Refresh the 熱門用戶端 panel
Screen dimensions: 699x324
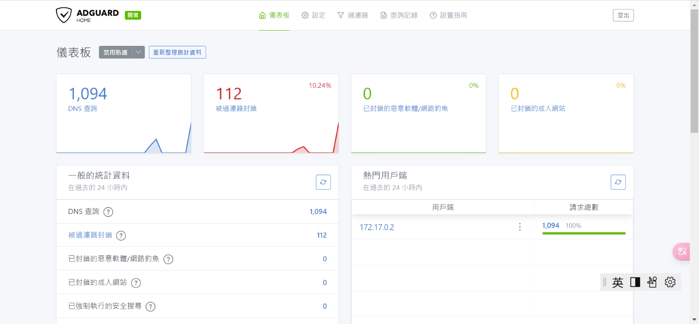coord(618,182)
